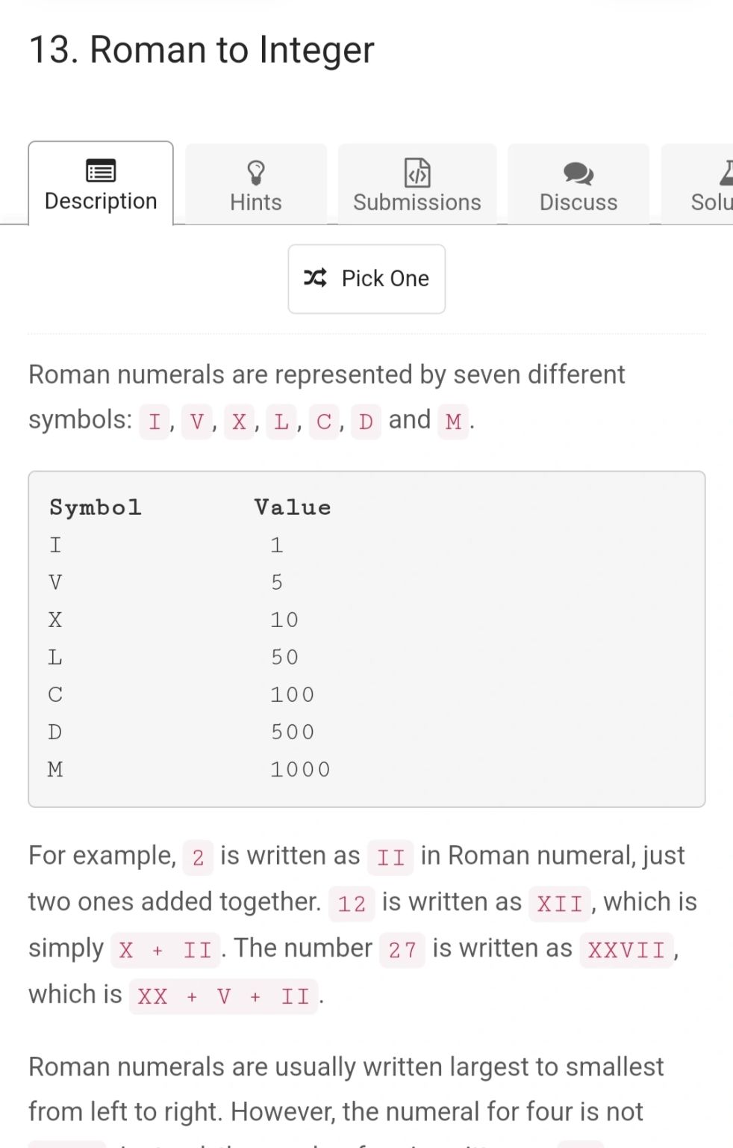Click the Submissions code file icon
Screen dimensions: 733x1148
[417, 173]
